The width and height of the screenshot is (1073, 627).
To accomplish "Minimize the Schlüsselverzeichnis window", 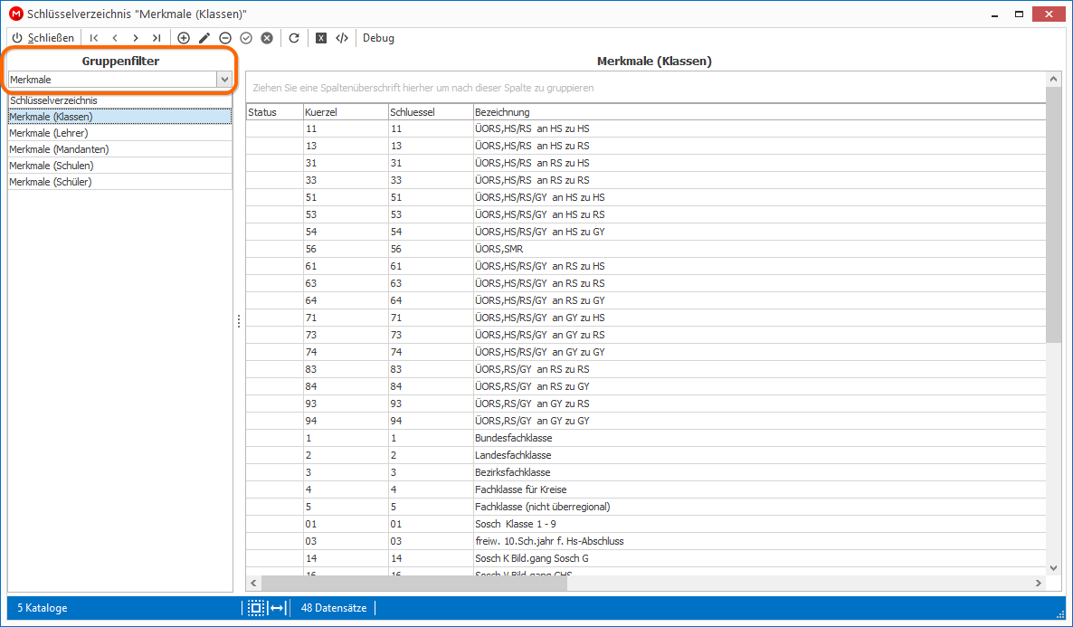I will [x=994, y=14].
